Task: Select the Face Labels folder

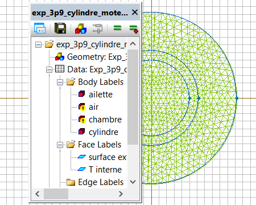Action: pyautogui.click(x=100, y=145)
